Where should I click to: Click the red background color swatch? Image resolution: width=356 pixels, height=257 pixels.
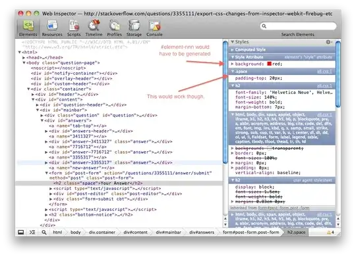pos(269,64)
